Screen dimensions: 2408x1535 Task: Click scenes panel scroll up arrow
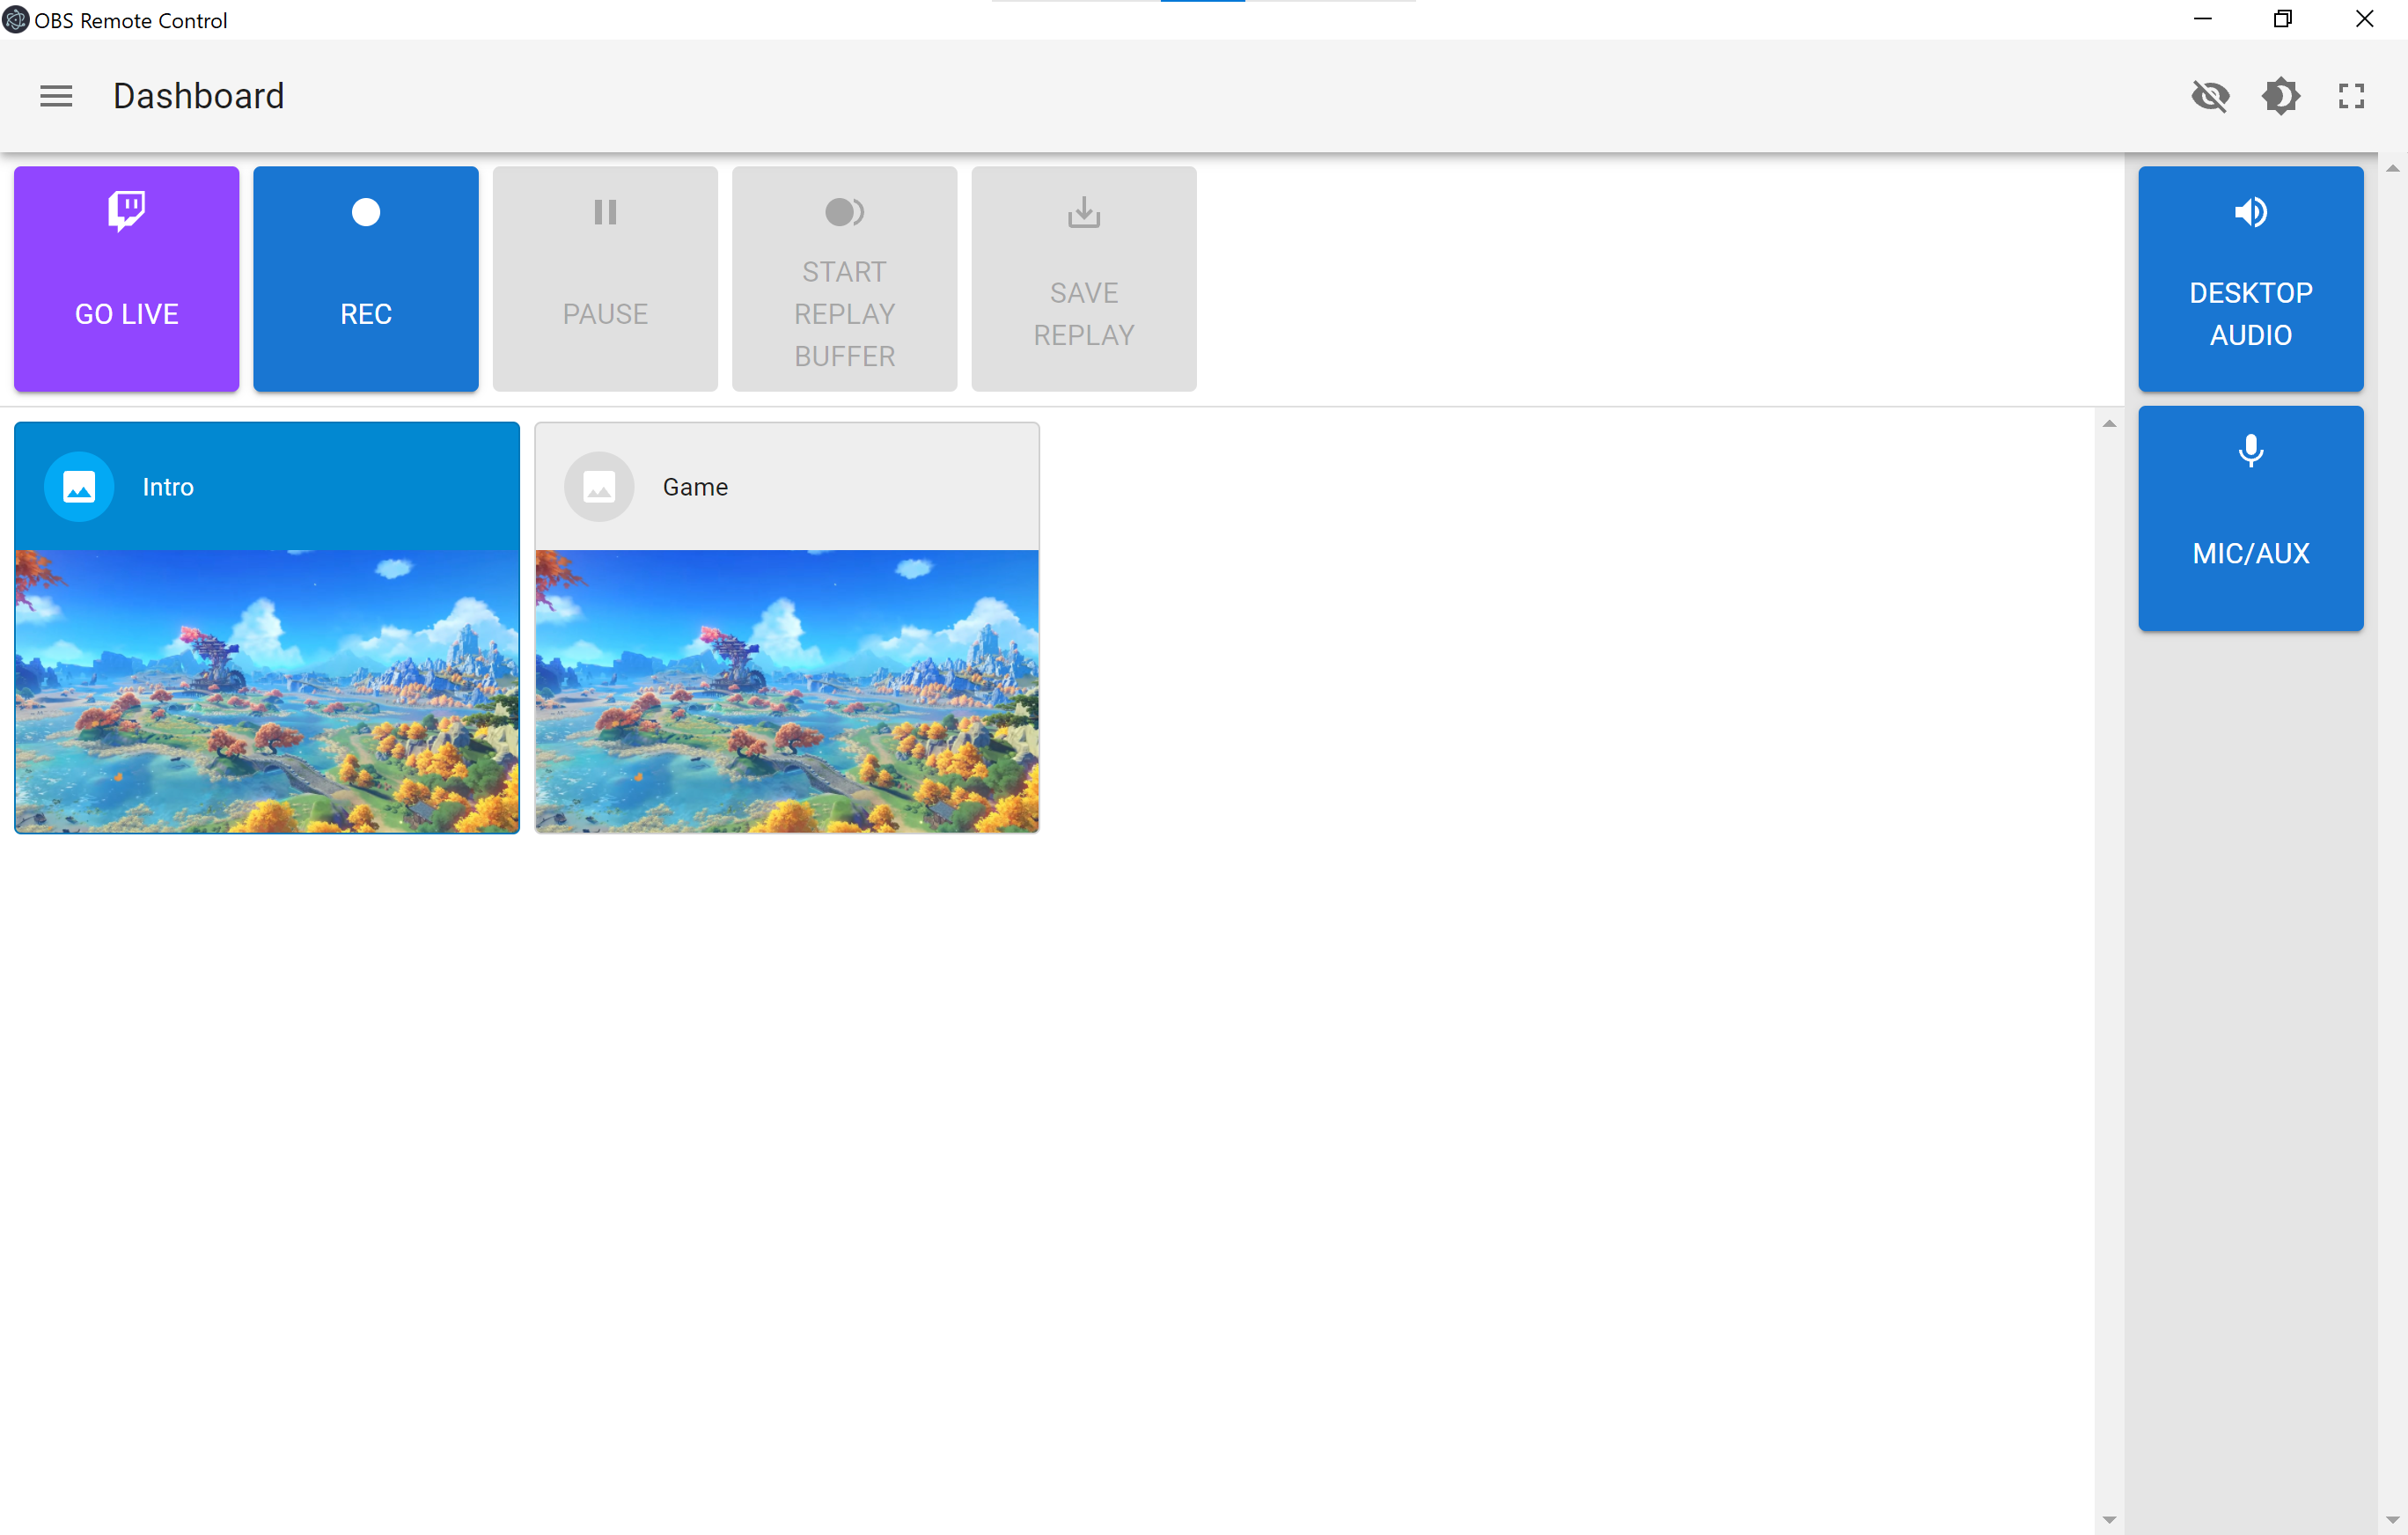click(2109, 424)
